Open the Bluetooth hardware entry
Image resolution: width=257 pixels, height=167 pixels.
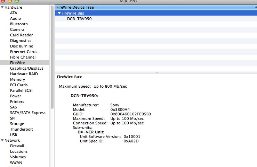click(x=19, y=24)
